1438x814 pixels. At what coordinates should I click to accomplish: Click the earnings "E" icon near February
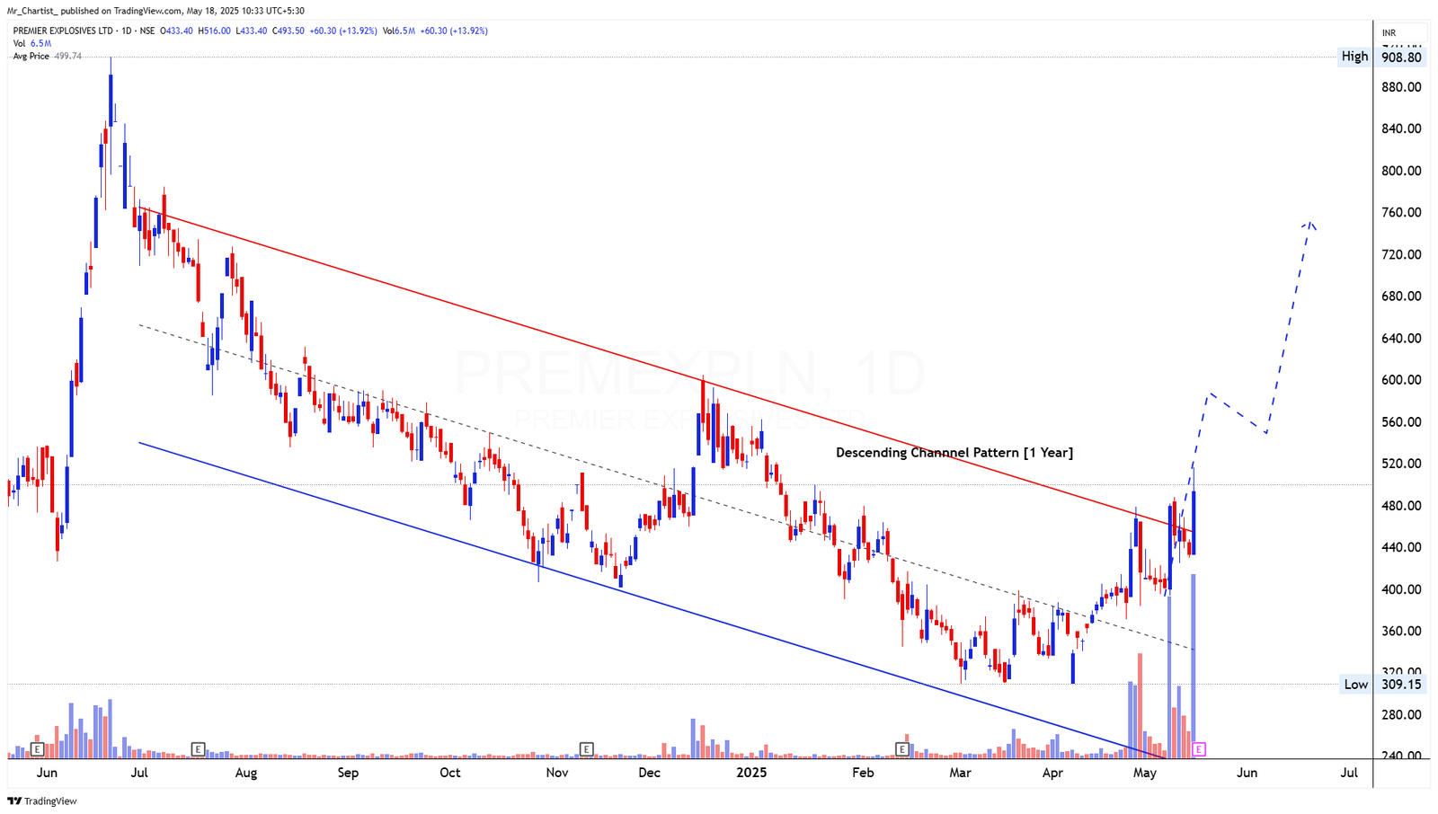[x=900, y=748]
